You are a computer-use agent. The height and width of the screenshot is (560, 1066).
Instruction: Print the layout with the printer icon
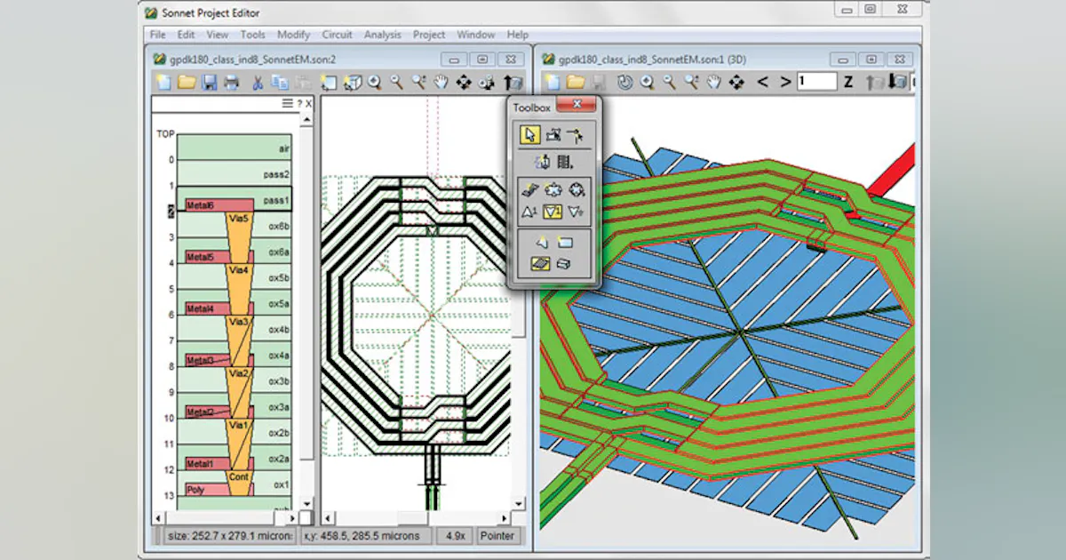(232, 83)
